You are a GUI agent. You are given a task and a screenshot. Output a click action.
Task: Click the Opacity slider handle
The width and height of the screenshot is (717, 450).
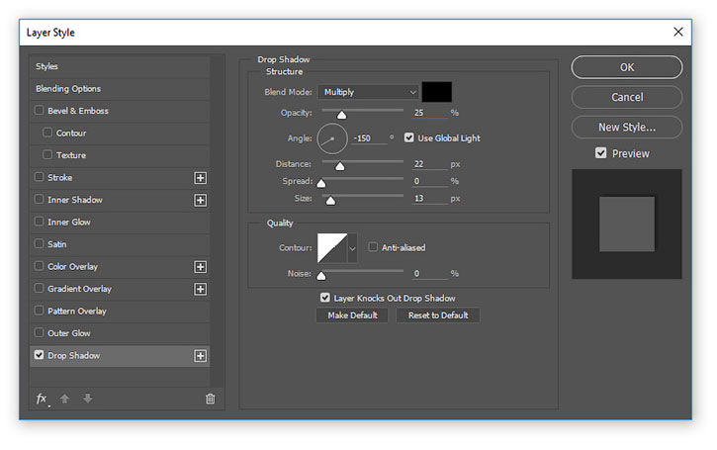click(341, 115)
